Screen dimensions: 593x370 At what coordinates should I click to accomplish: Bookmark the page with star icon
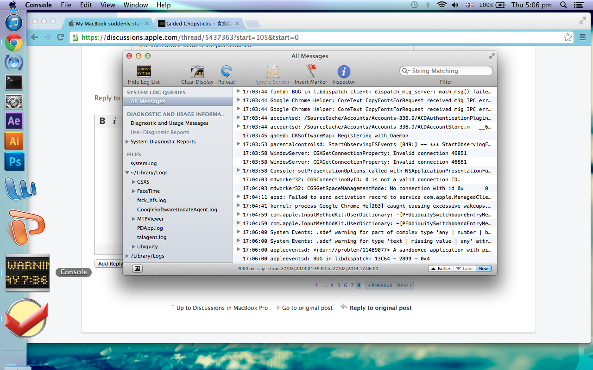[x=568, y=37]
